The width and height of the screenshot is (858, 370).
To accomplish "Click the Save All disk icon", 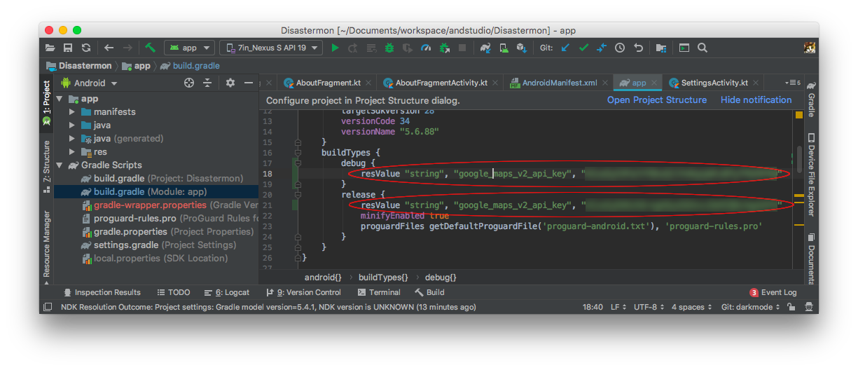I will point(68,48).
